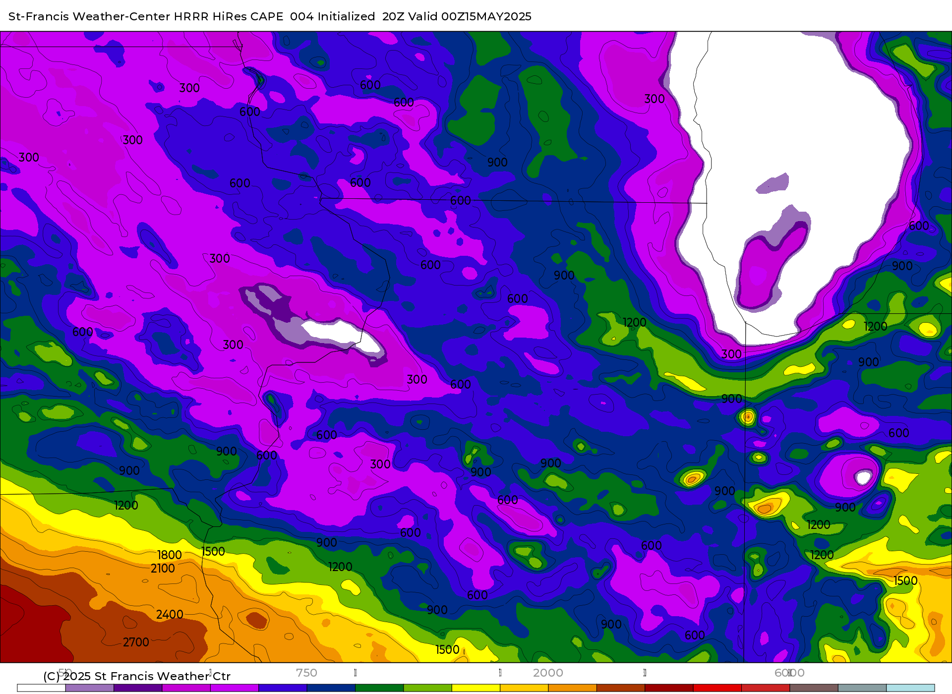Click the '2100' contour label
Screen dimensions: 952x694
click(163, 568)
